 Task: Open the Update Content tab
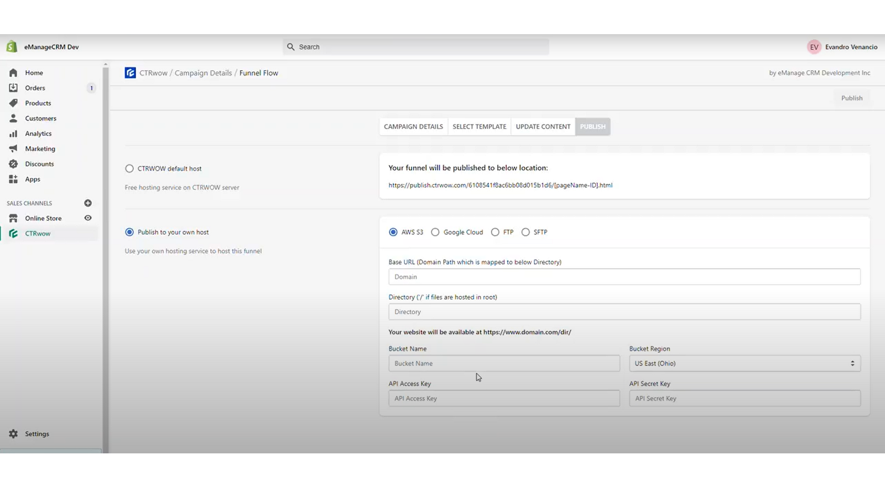coord(543,126)
